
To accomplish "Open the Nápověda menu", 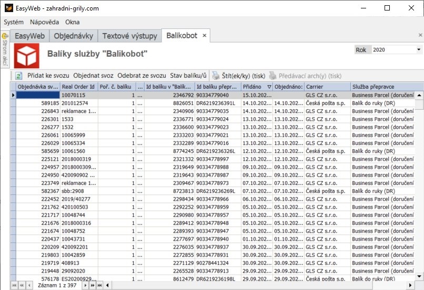I will pyautogui.click(x=44, y=22).
